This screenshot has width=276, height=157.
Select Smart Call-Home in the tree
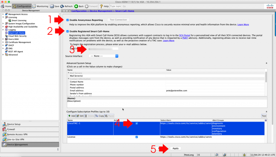[x=17, y=33]
